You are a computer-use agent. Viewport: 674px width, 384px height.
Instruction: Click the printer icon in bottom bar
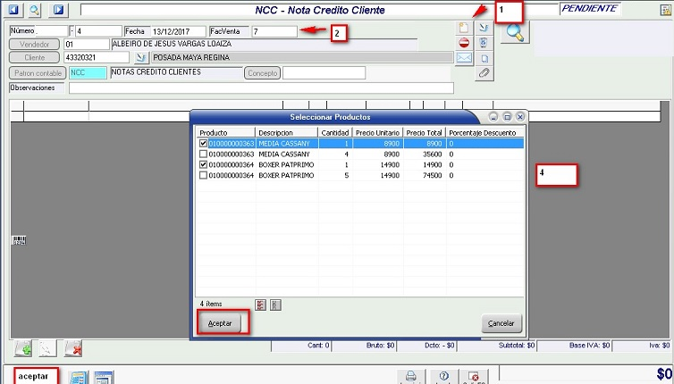tap(411, 376)
